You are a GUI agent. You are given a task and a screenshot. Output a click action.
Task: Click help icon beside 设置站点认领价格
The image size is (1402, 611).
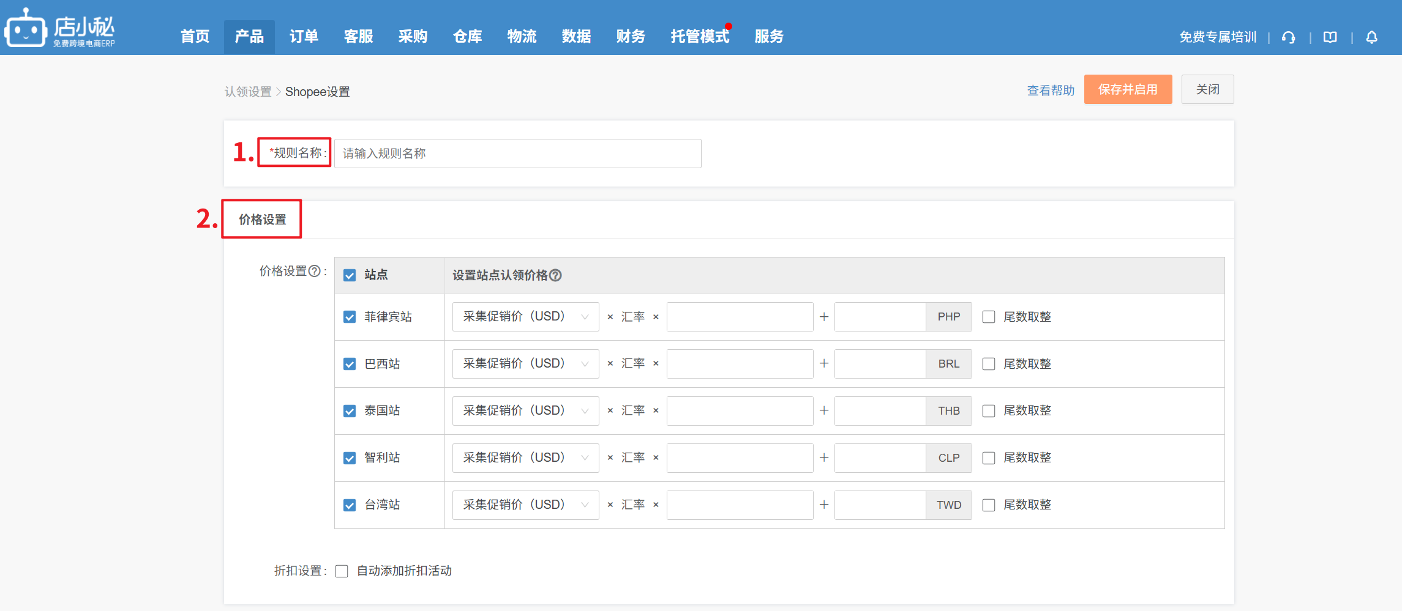coord(555,275)
